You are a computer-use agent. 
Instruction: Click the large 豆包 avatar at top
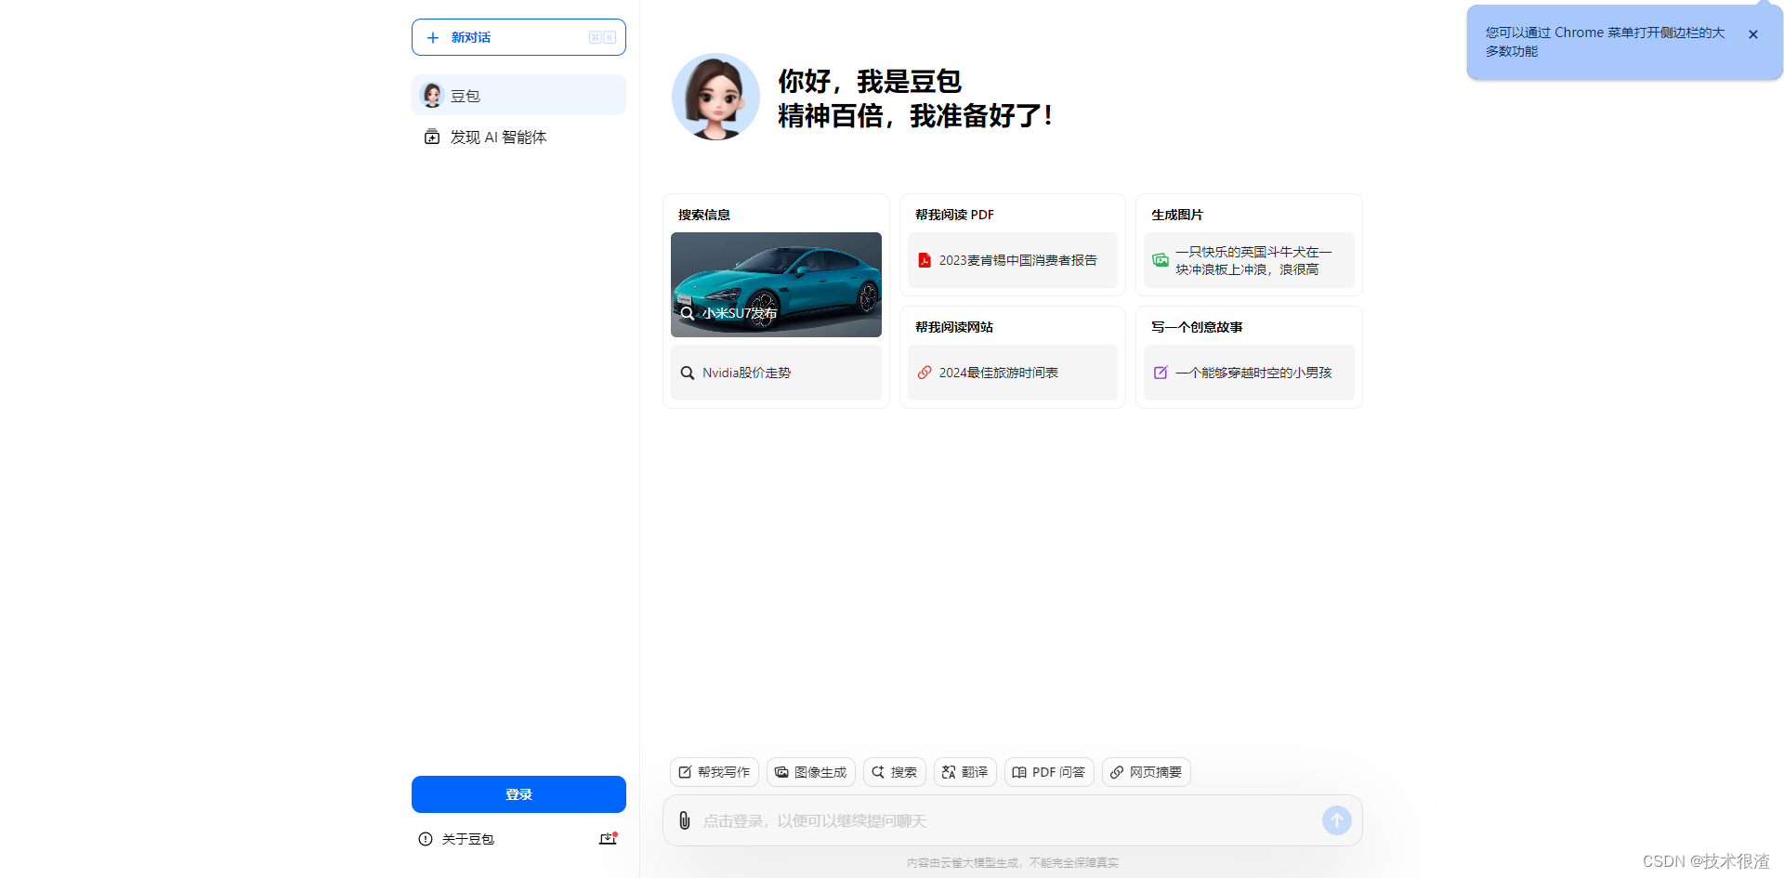click(715, 97)
